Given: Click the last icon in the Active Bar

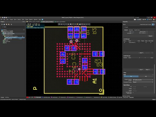Looking at the screenshot, I should tap(89, 24).
